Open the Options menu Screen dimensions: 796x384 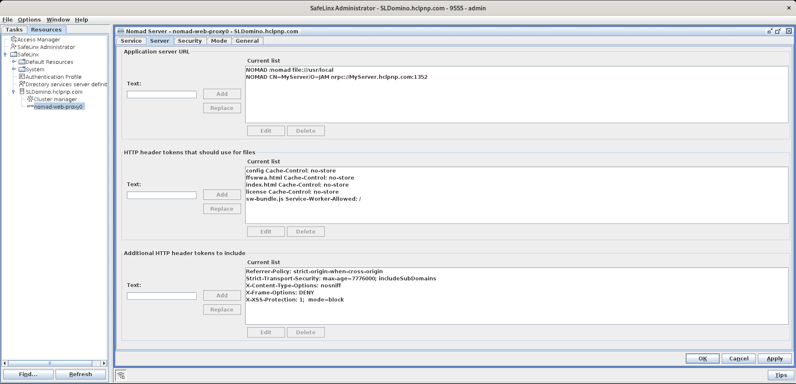[29, 19]
